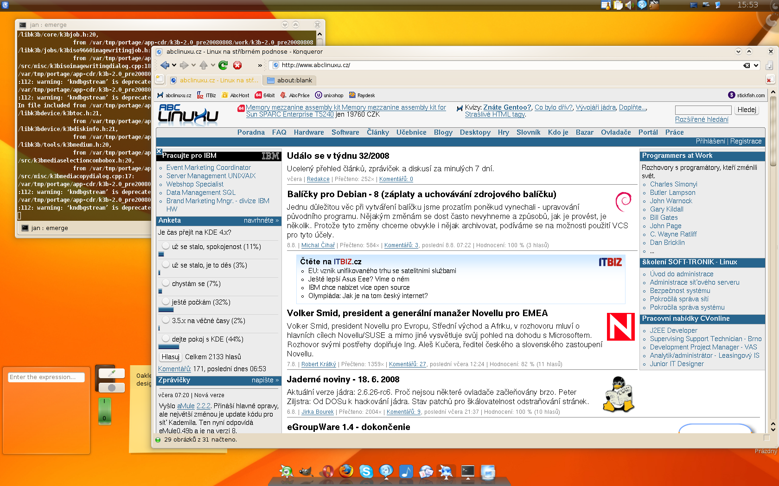779x486 pixels.
Task: Open 'Rozšířené hledání' advanced search link
Action: tap(702, 119)
